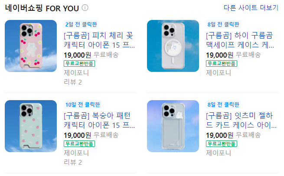The height and width of the screenshot is (176, 284).
Task: Click 제이포니 seller under MagSafe case
Action: [x=219, y=73]
